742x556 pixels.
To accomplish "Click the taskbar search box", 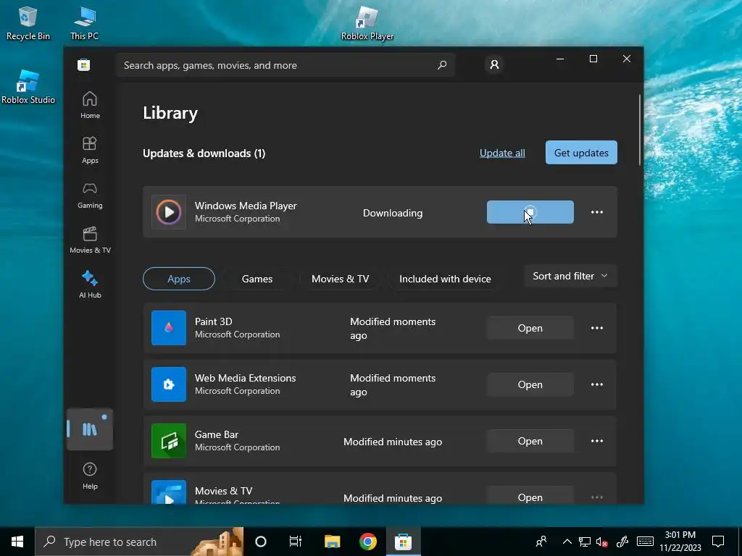I will click(x=139, y=542).
